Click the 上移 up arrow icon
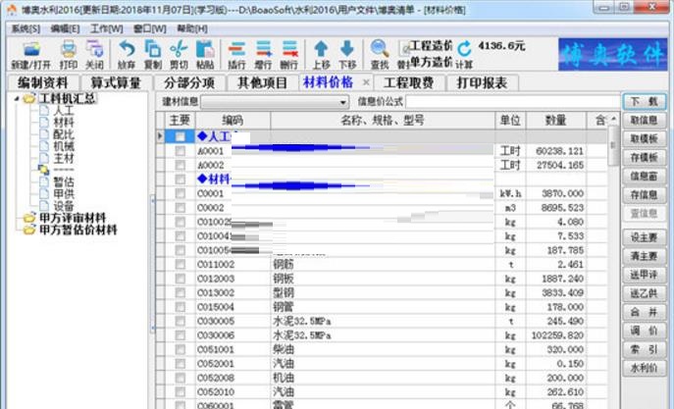This screenshot has width=674, height=409. coord(321,50)
